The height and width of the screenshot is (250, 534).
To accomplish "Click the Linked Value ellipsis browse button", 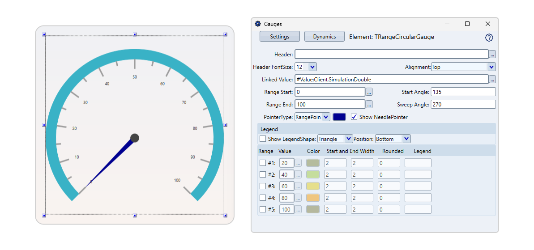I will [492, 79].
